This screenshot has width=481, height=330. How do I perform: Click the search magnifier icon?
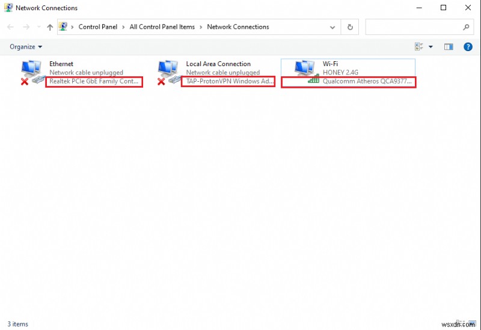(x=466, y=27)
